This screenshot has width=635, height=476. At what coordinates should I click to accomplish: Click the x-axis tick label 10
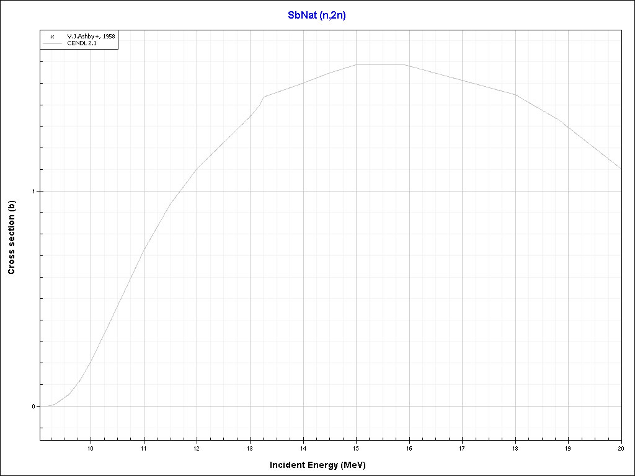pyautogui.click(x=91, y=448)
